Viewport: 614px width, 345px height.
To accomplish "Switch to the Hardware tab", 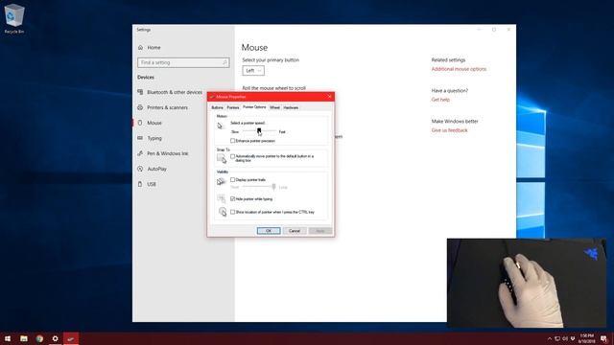I will pyautogui.click(x=291, y=107).
